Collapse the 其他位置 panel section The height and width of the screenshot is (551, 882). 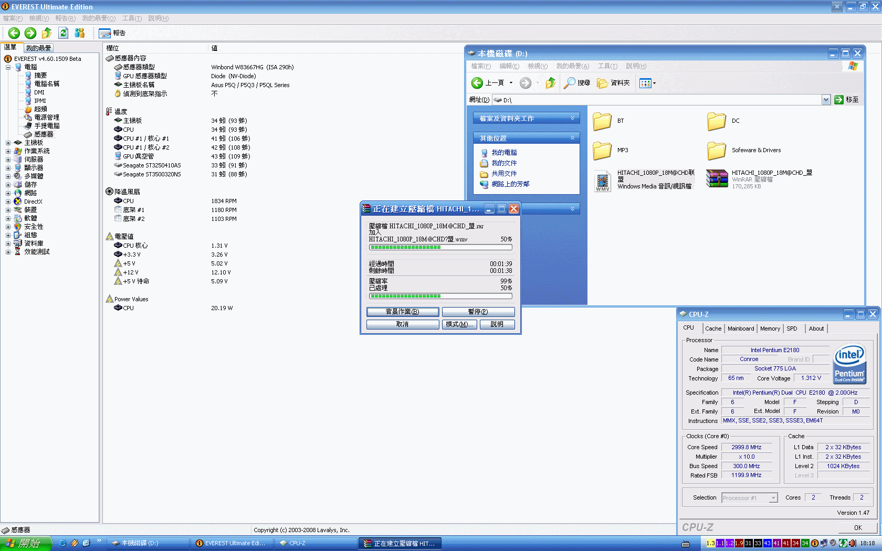tap(572, 138)
